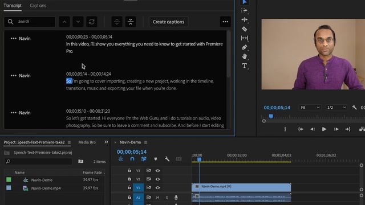The width and height of the screenshot is (365, 205).
Task: Click the transcript Search field
Action: click(30, 22)
